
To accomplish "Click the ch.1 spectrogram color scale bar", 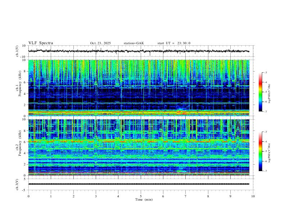I will 261,92.
